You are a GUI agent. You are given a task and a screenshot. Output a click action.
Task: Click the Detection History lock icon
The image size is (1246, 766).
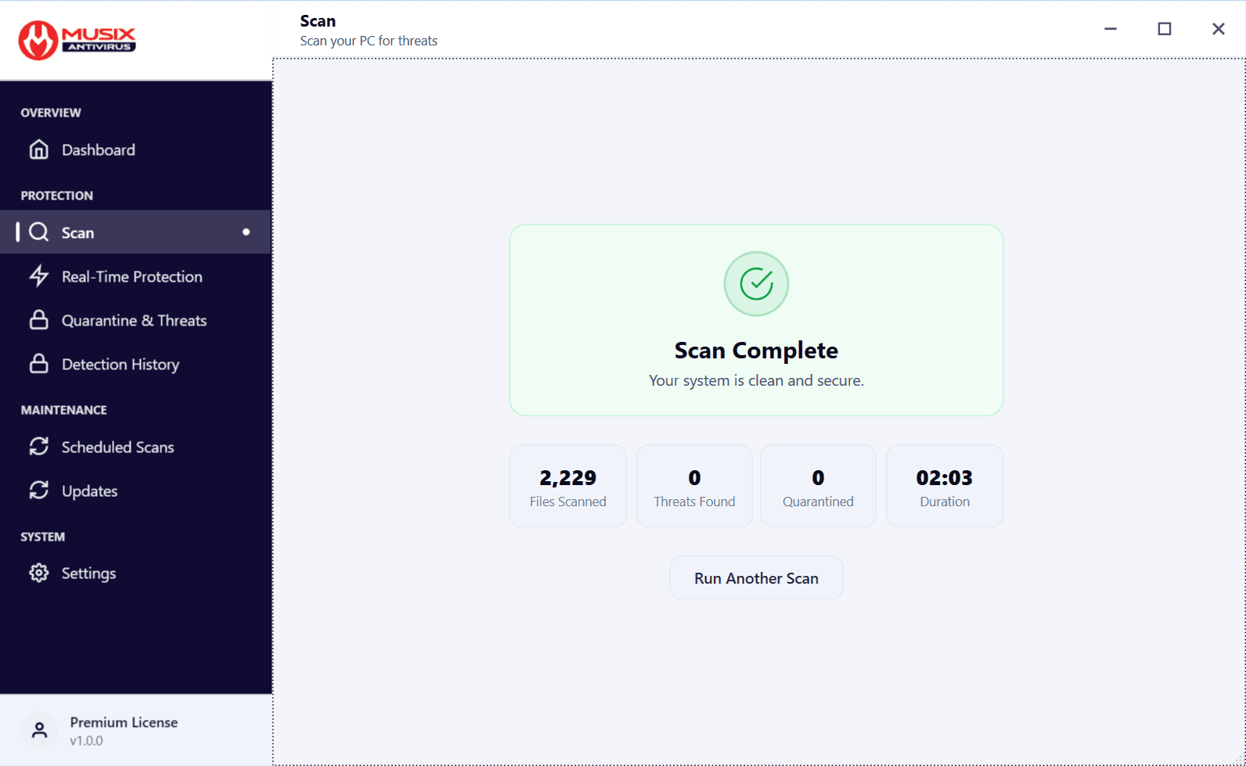[38, 364]
